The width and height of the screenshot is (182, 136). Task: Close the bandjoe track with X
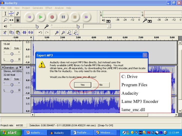pyautogui.click(x=3, y=68)
